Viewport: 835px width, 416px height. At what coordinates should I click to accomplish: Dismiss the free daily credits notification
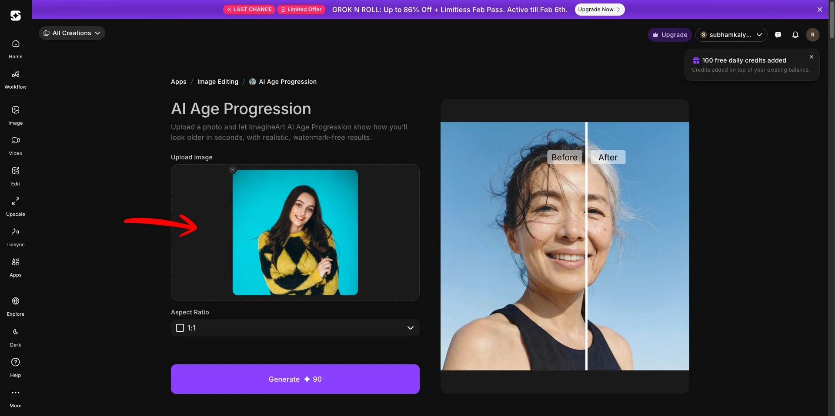pyautogui.click(x=811, y=57)
